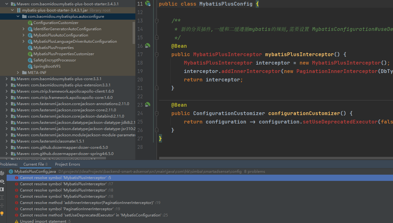Select MybatisPlusProperties in the project tree
Image resolution: width=393 pixels, height=223 pixels.
[x=53, y=48]
